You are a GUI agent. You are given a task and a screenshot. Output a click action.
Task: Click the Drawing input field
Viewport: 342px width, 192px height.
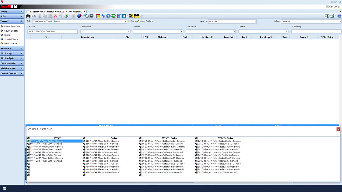(x=316, y=32)
